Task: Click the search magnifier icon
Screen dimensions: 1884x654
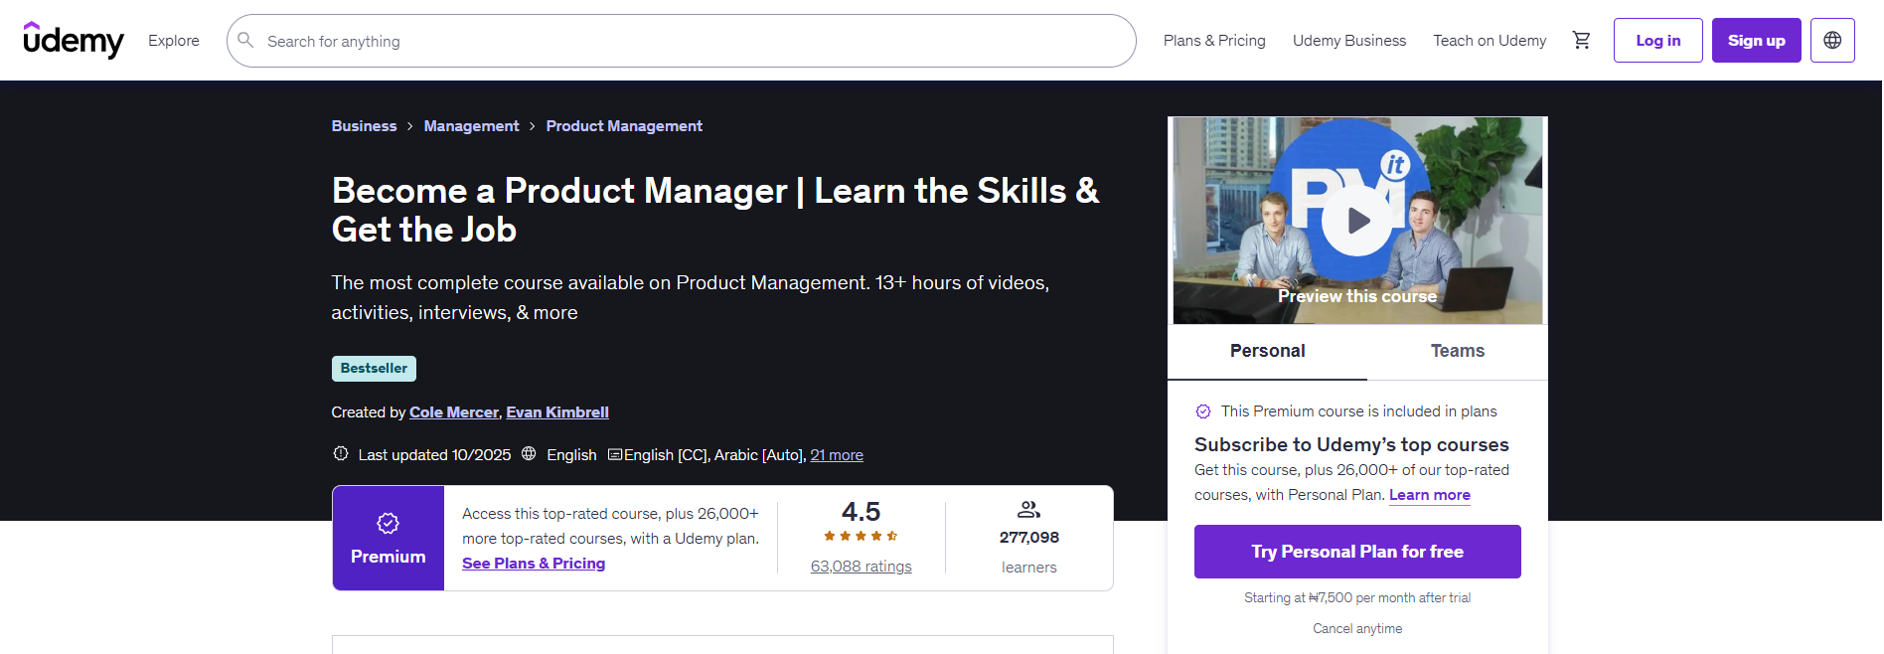Action: pos(245,41)
